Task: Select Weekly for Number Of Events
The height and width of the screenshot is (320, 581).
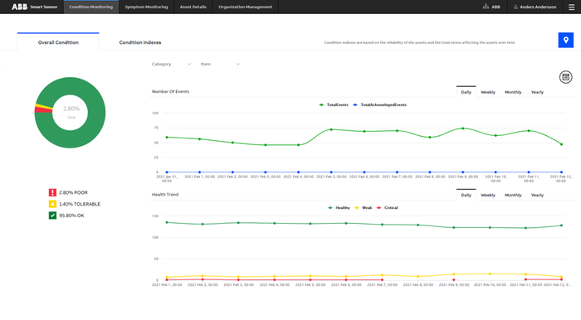Action: [488, 92]
